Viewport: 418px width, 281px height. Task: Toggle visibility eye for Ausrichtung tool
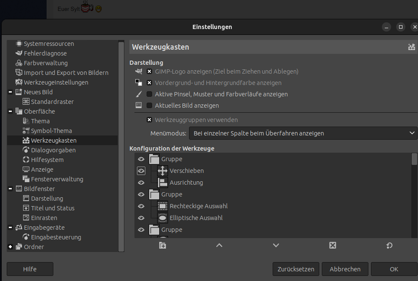(x=141, y=183)
